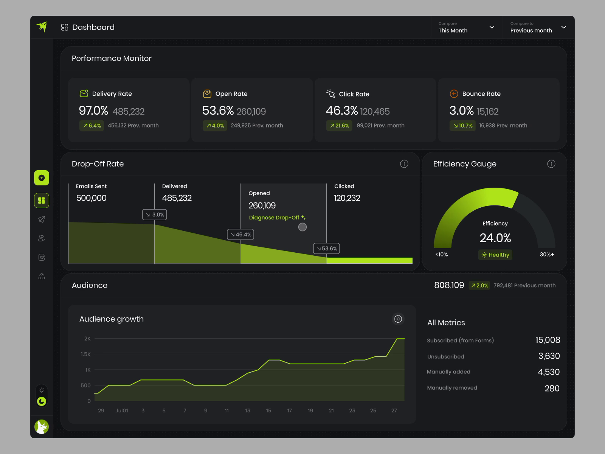
Task: Click the Healthy status badge on gauge
Action: pos(495,255)
